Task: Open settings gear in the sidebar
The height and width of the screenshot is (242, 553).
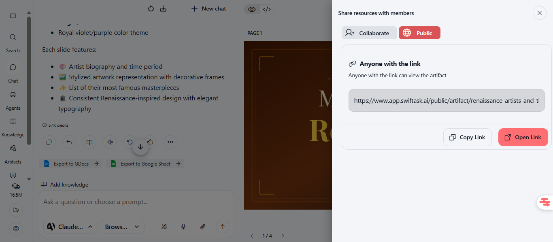Action: (16, 229)
